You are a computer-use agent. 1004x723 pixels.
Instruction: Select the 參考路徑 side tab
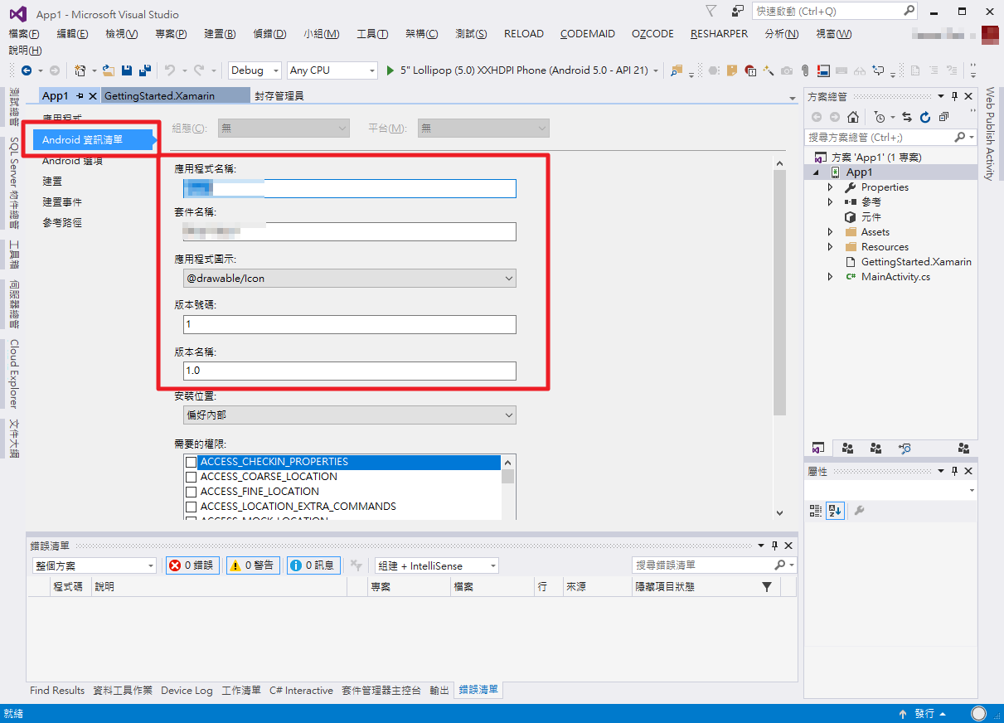click(62, 222)
